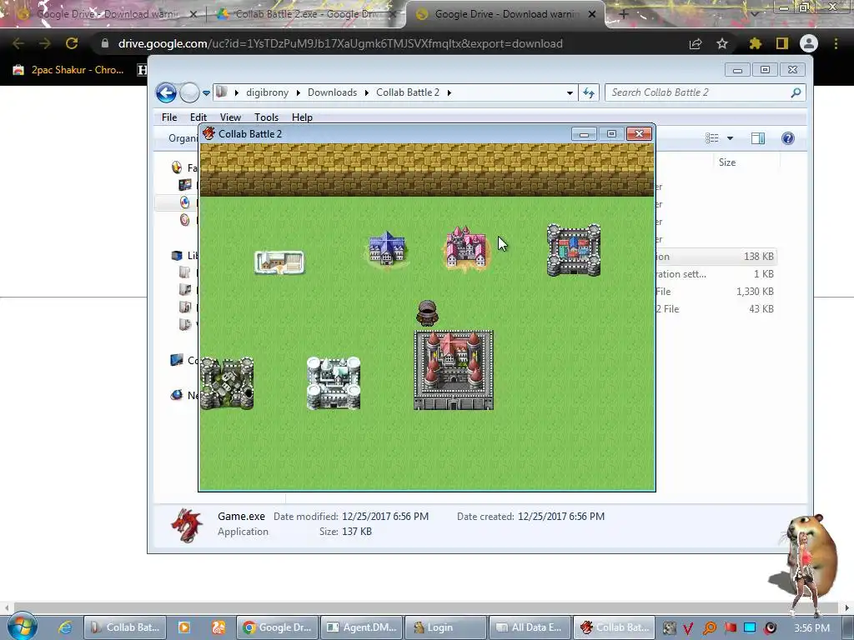
Task: Select the blue-roofed mansion on the game map
Action: click(x=387, y=248)
